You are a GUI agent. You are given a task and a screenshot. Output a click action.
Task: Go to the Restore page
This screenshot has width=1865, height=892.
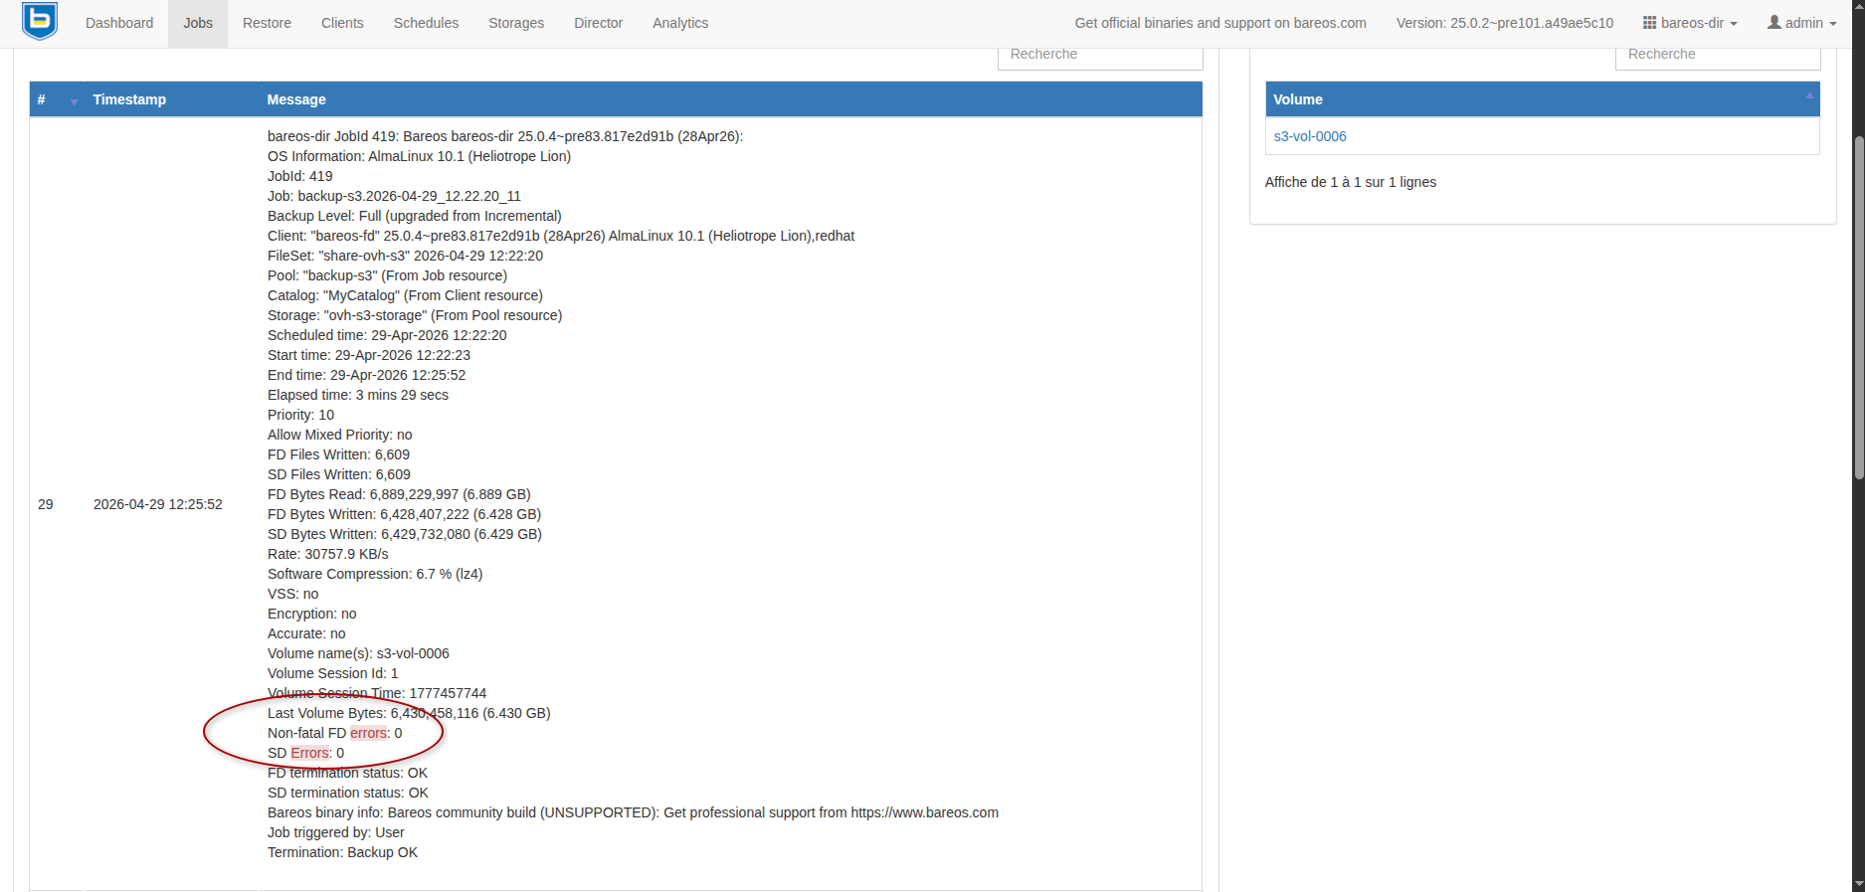pos(267,23)
